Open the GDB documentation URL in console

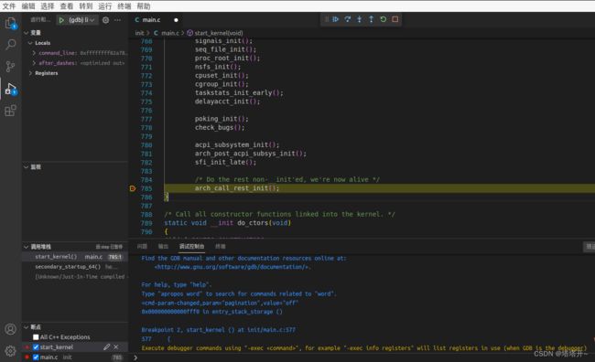click(x=233, y=267)
